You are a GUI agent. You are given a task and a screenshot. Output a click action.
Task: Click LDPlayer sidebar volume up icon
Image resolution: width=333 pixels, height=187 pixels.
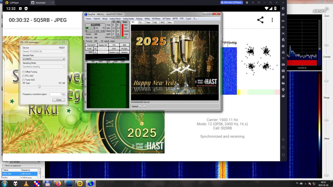[283, 21]
